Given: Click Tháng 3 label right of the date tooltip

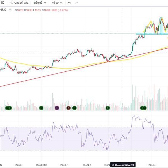Looking at the screenshot, I should click(151, 165).
